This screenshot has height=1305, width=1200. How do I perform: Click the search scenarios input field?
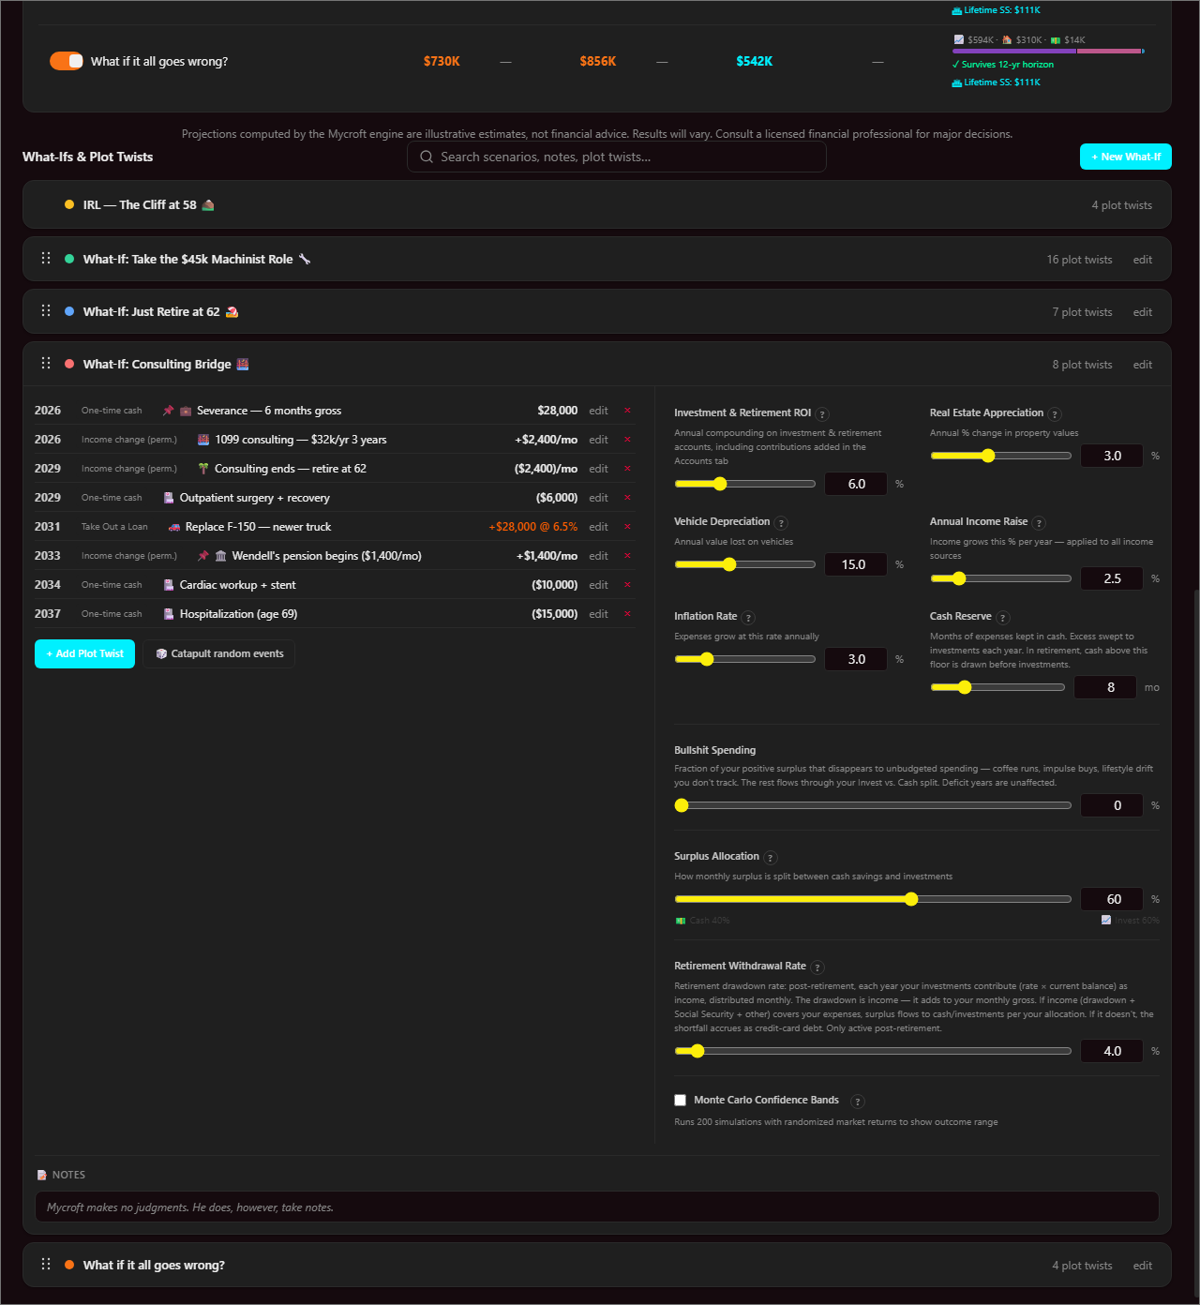(x=617, y=157)
